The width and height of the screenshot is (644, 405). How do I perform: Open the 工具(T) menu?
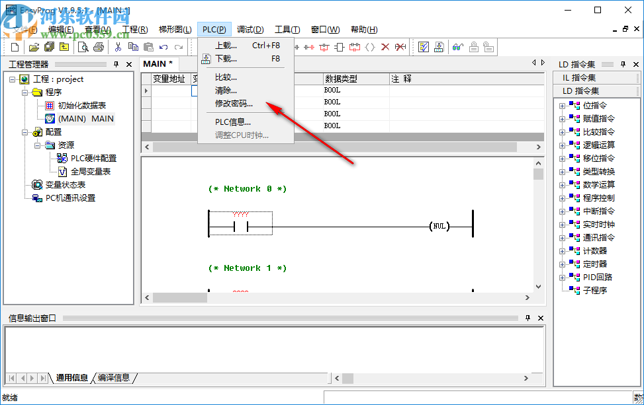[287, 30]
